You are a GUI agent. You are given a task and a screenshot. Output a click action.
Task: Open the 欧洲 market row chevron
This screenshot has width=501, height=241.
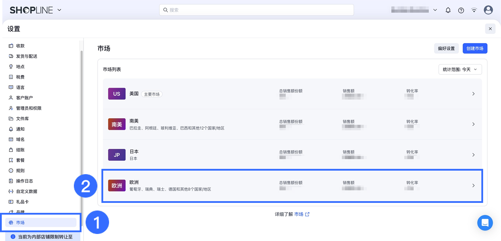point(473,186)
